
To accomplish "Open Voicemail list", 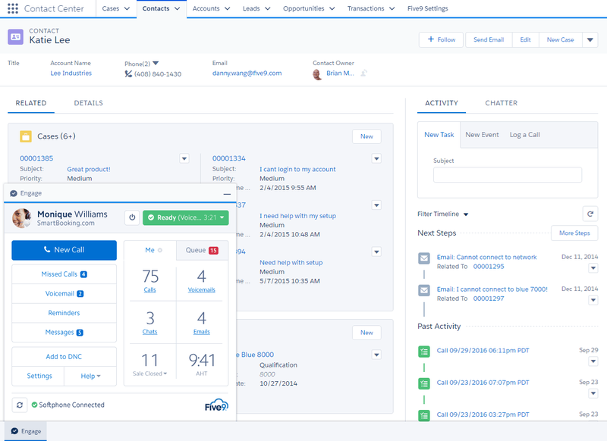I will (64, 294).
